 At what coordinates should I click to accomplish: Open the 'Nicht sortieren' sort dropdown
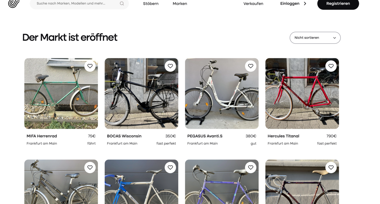[315, 38]
